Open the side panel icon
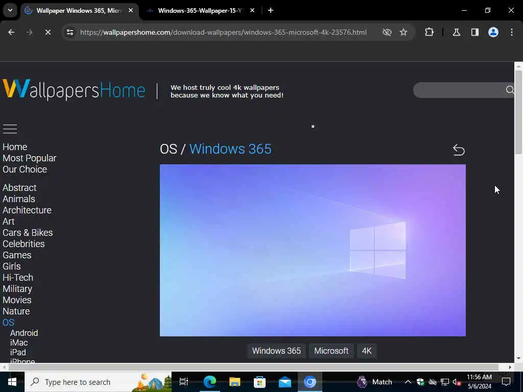 coord(475,32)
